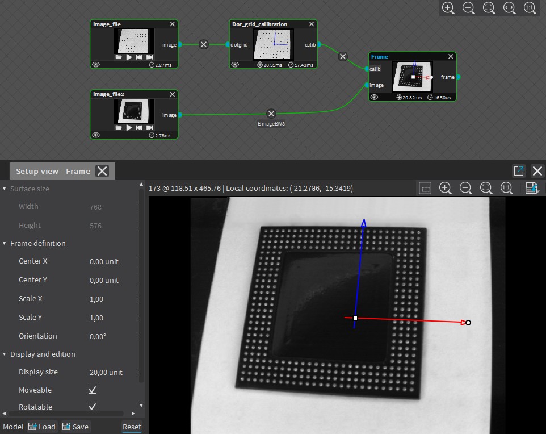Click property panel scroll up arrow
The width and height of the screenshot is (546, 434).
[141, 184]
